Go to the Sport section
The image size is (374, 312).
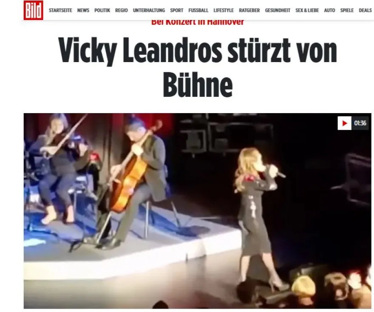176,11
